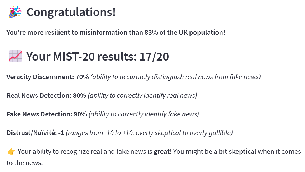Image resolution: width=305 pixels, height=172 pixels.
Task: Click the 17/20 score text
Action: click(154, 57)
